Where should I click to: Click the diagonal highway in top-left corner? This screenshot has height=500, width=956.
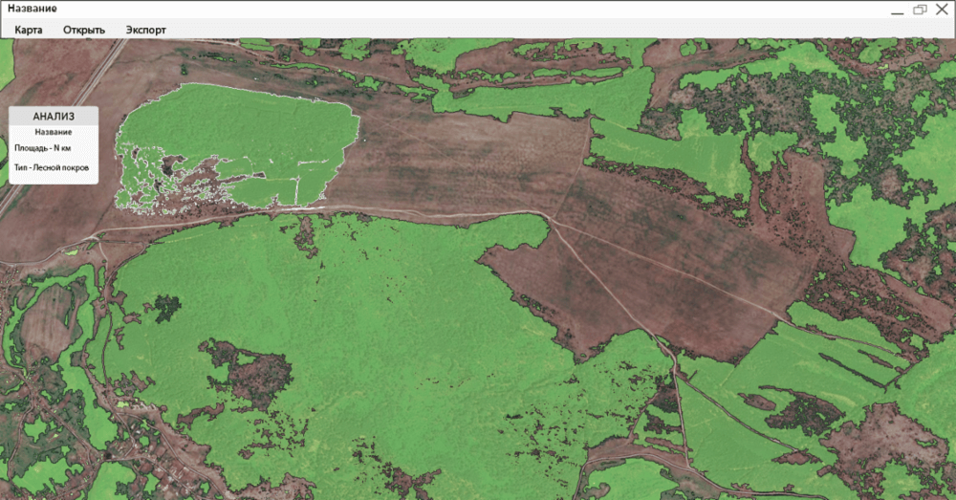tap(67, 122)
